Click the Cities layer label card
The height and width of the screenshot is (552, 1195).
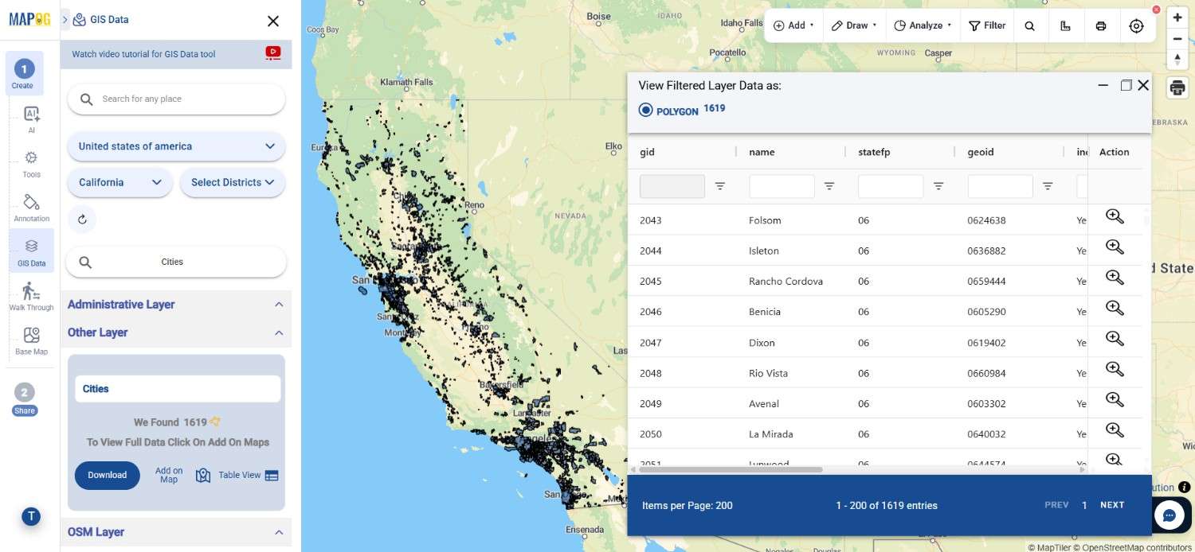178,389
